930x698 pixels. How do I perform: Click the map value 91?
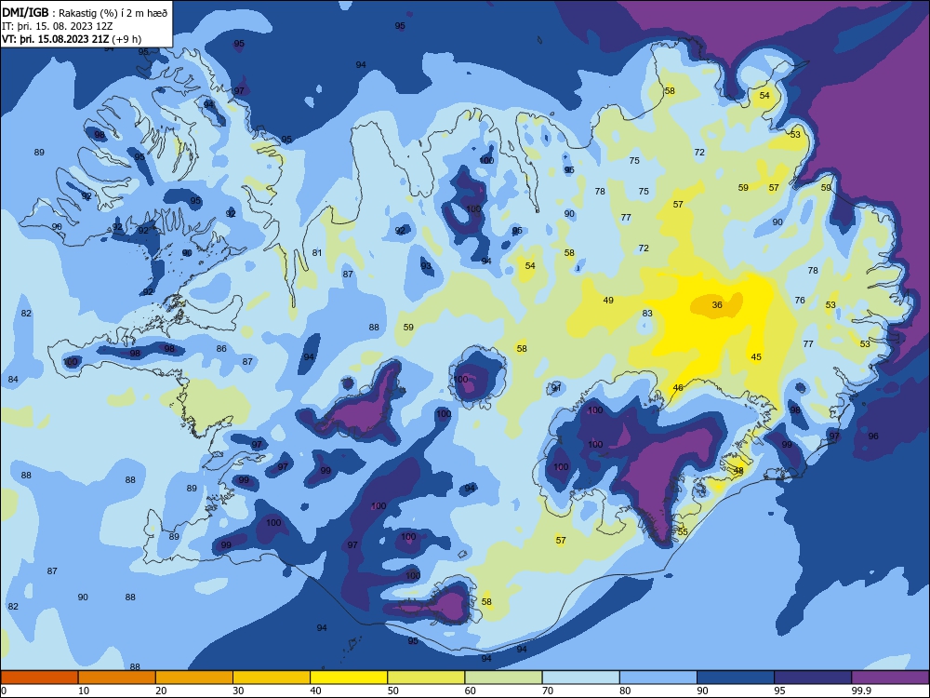click(556, 388)
